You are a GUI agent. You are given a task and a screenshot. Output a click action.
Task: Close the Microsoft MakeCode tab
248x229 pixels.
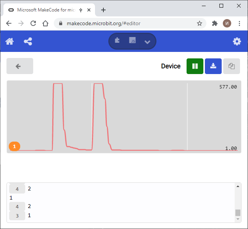(89, 10)
